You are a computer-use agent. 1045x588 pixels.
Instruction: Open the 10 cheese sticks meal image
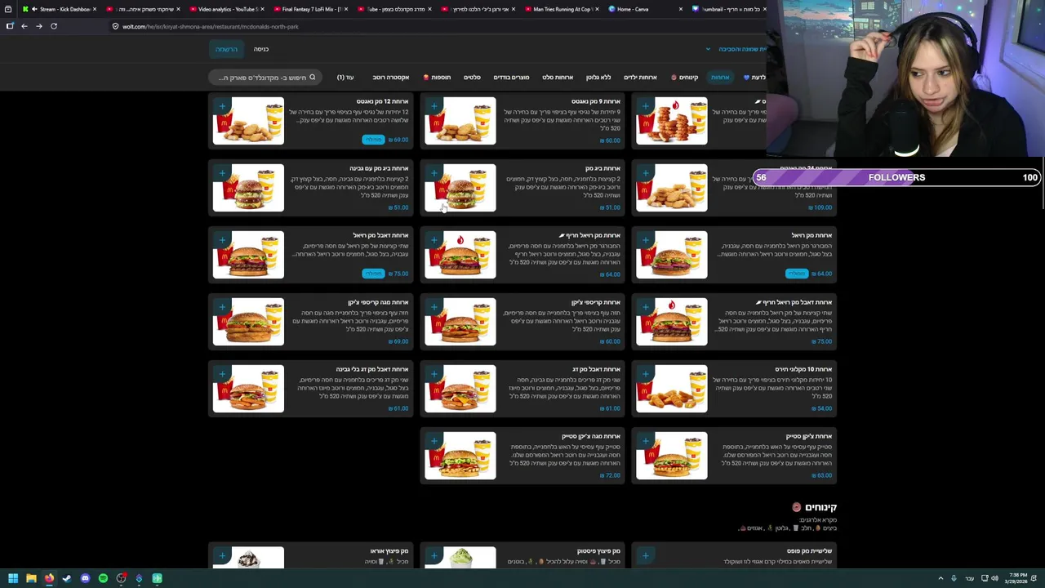(671, 389)
